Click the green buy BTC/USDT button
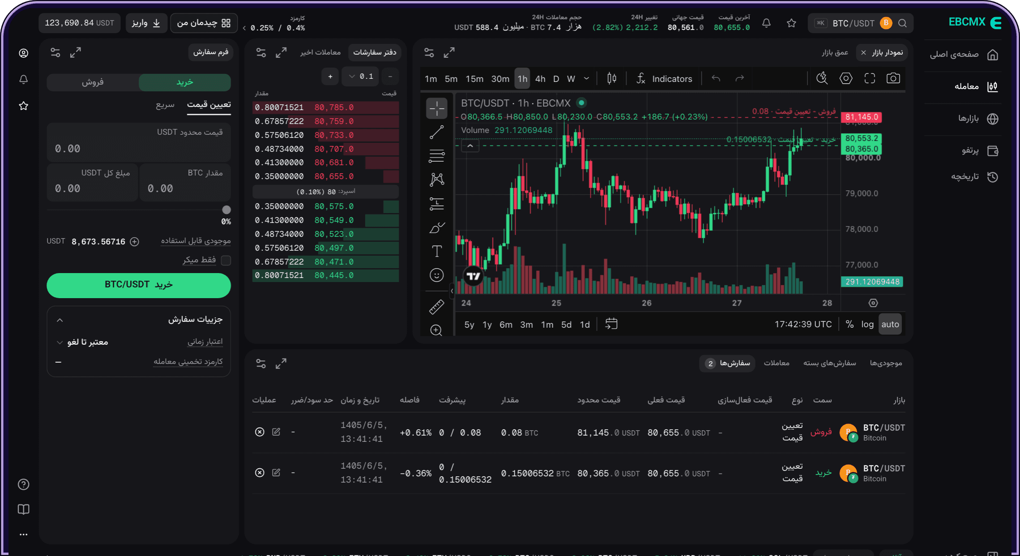The width and height of the screenshot is (1020, 556). (x=139, y=285)
